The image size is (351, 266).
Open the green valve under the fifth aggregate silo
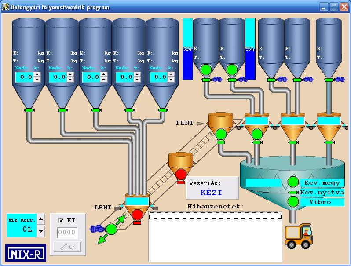coord(163,110)
